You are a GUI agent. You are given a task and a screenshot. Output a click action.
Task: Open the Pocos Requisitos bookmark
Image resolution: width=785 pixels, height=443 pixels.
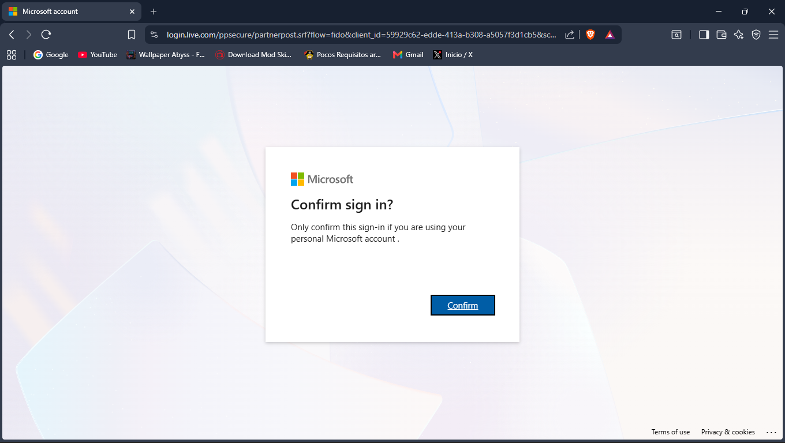coord(343,55)
